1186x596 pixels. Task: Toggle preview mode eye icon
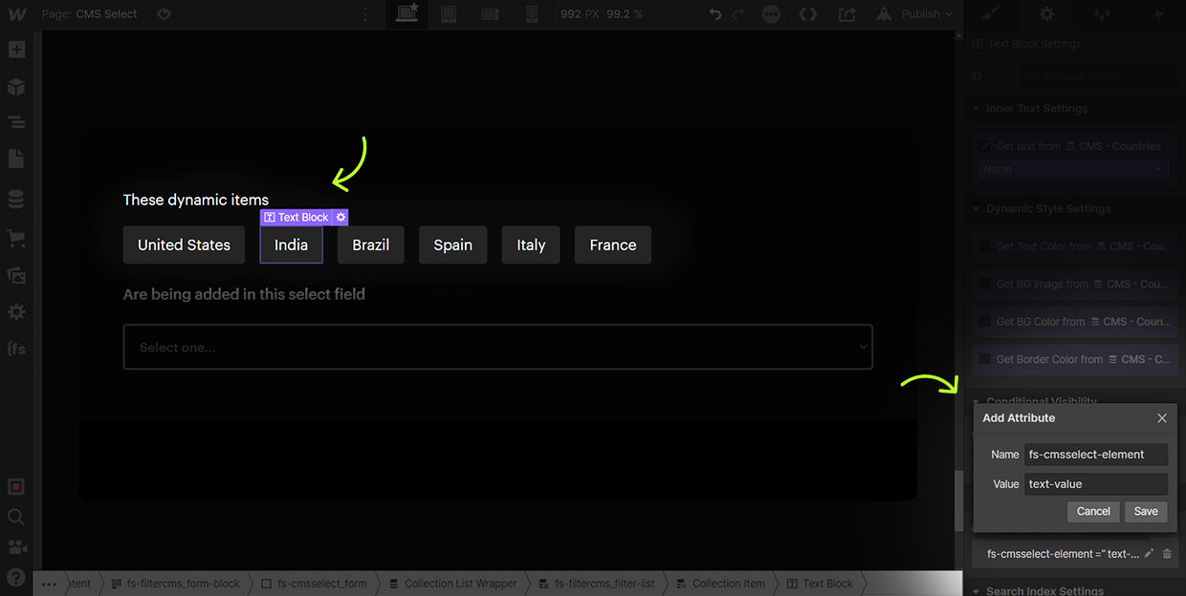click(165, 14)
